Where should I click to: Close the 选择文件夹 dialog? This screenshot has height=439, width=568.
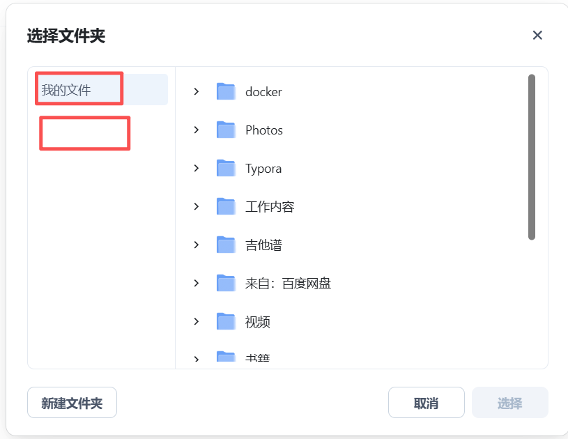[537, 36]
